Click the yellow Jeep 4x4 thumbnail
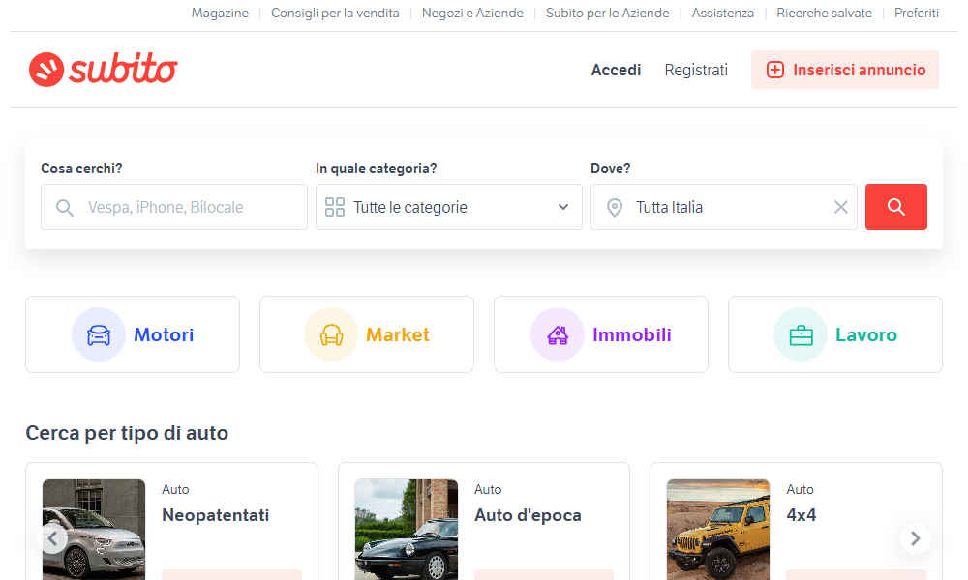The image size is (968, 580). click(717, 530)
